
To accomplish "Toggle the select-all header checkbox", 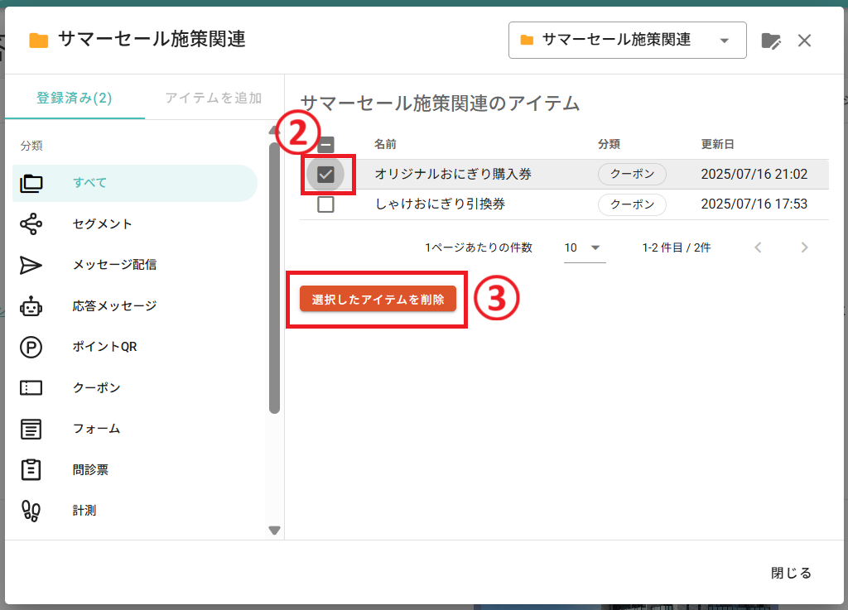I will pyautogui.click(x=325, y=145).
